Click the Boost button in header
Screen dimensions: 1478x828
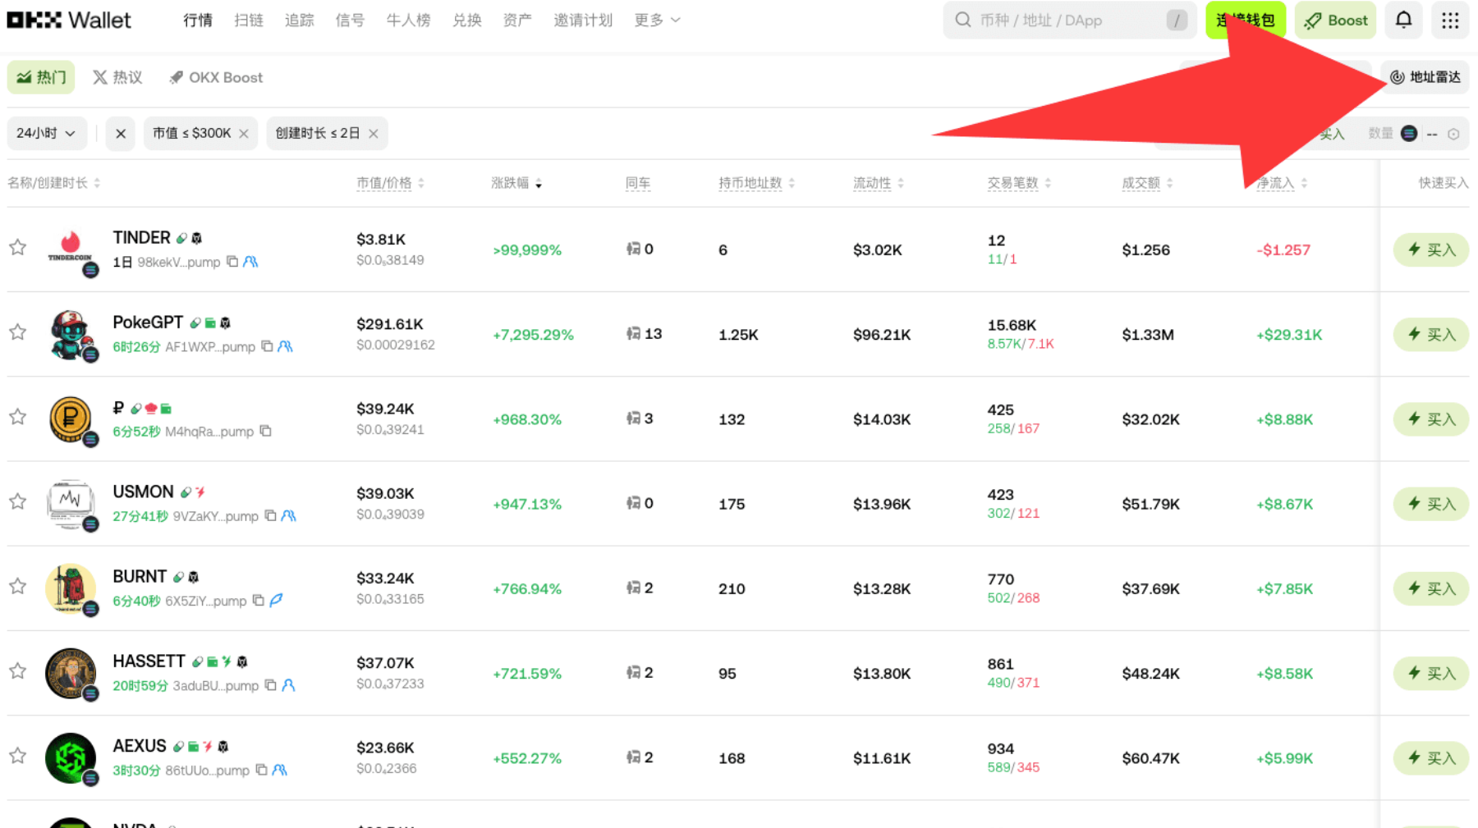tap(1335, 21)
